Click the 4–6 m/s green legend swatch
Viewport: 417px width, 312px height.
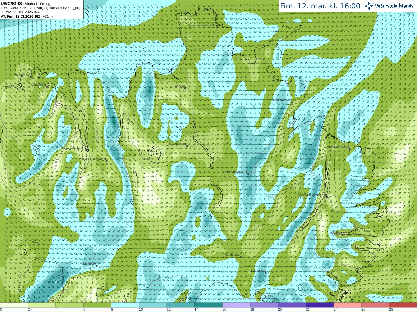click(69, 305)
